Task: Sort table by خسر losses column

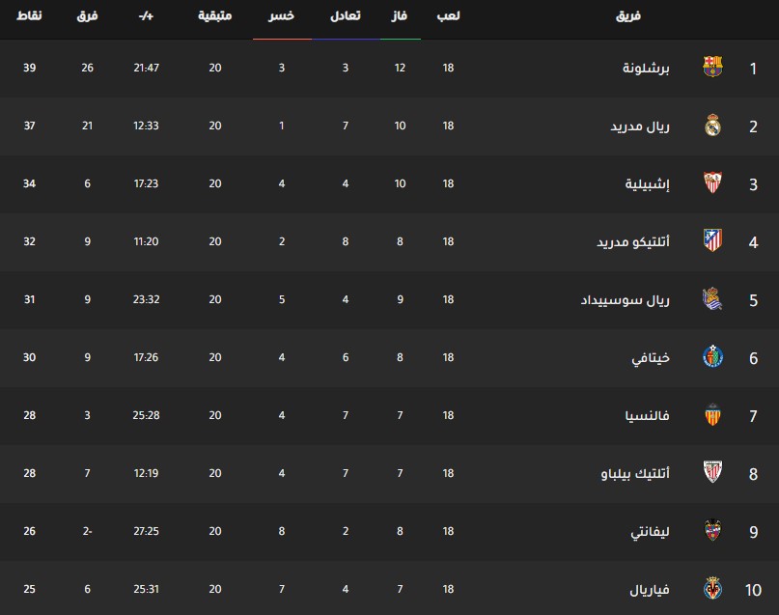Action: 281,15
